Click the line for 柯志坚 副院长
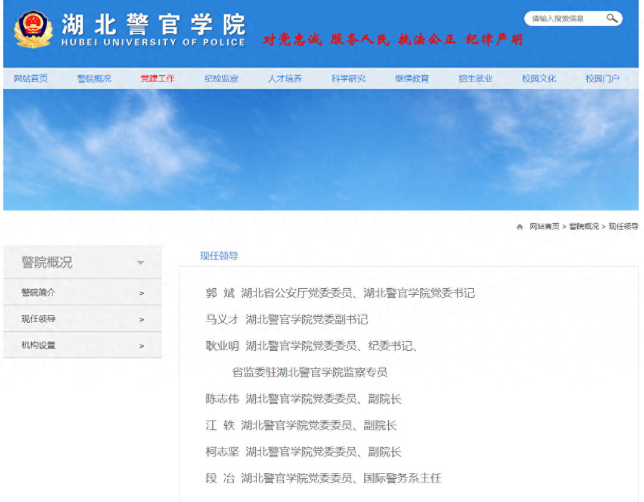Viewport: 644px width, 502px height. click(x=303, y=451)
